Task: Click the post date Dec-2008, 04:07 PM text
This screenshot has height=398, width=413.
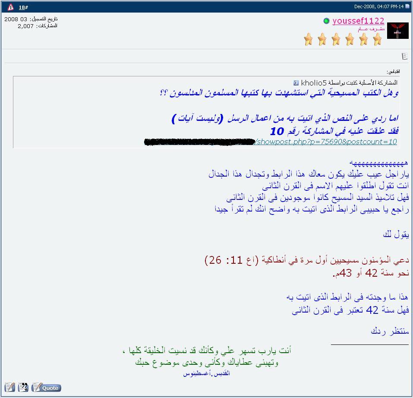Action: 379,6
